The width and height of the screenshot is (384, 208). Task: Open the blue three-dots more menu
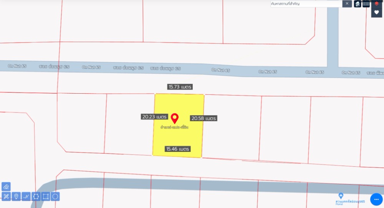(376, 199)
